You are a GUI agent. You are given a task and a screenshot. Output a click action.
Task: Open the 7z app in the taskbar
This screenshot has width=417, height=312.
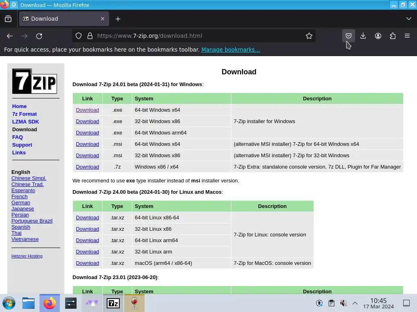coord(113,303)
